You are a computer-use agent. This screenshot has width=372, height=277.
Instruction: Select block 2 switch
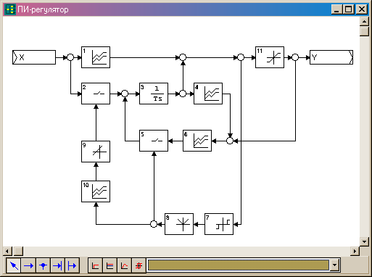(x=96, y=94)
